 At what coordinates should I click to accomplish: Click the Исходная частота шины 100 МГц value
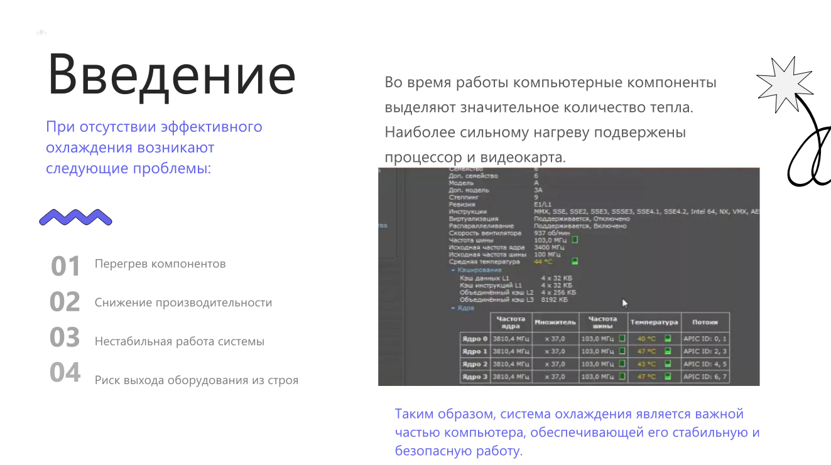(546, 254)
